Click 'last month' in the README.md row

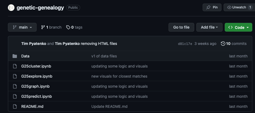tap(238, 106)
